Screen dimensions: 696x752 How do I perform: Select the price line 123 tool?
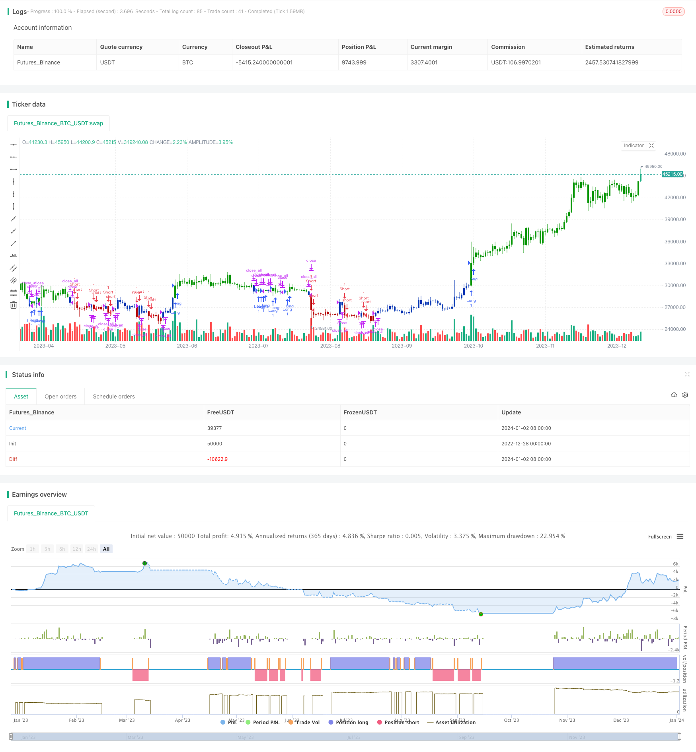tap(14, 256)
